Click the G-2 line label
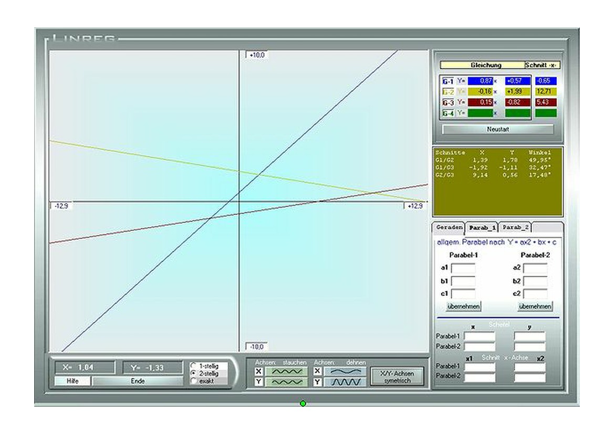Screen dimensions: 614x434 (x=448, y=92)
